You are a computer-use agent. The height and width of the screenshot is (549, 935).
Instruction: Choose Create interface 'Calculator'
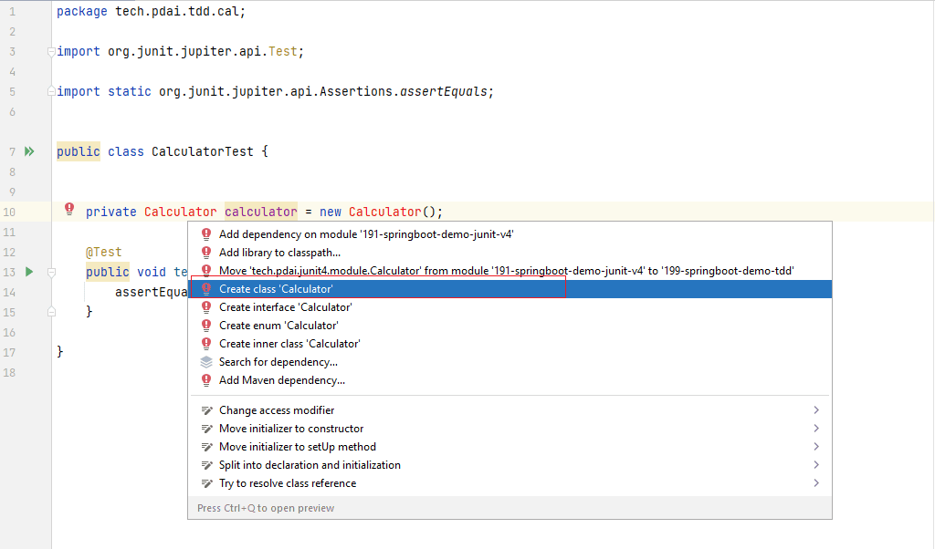285,307
